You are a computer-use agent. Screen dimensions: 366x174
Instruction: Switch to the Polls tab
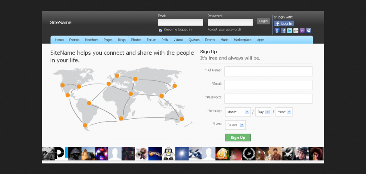point(164,40)
